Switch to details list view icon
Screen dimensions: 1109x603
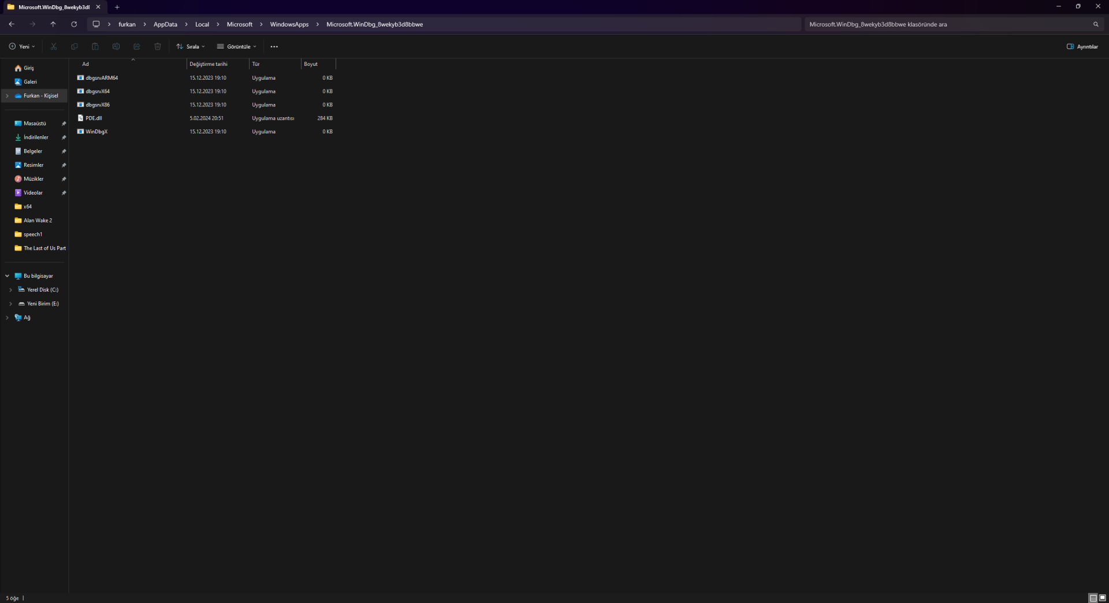1093,598
